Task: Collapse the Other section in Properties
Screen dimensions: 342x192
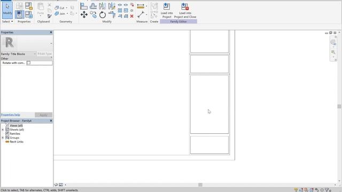Action: 51,58
